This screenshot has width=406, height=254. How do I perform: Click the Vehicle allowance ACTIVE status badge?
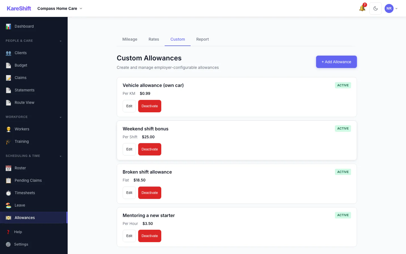coord(343,85)
